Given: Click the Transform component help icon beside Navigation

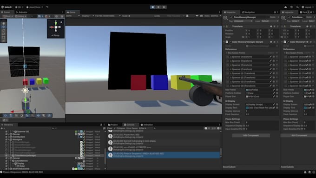Looking at the screenshot, I should (x=271, y=26).
